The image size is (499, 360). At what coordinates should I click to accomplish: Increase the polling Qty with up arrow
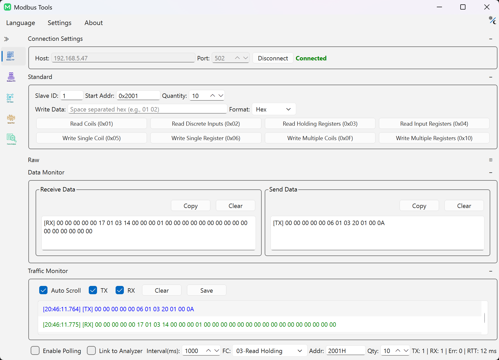398,351
